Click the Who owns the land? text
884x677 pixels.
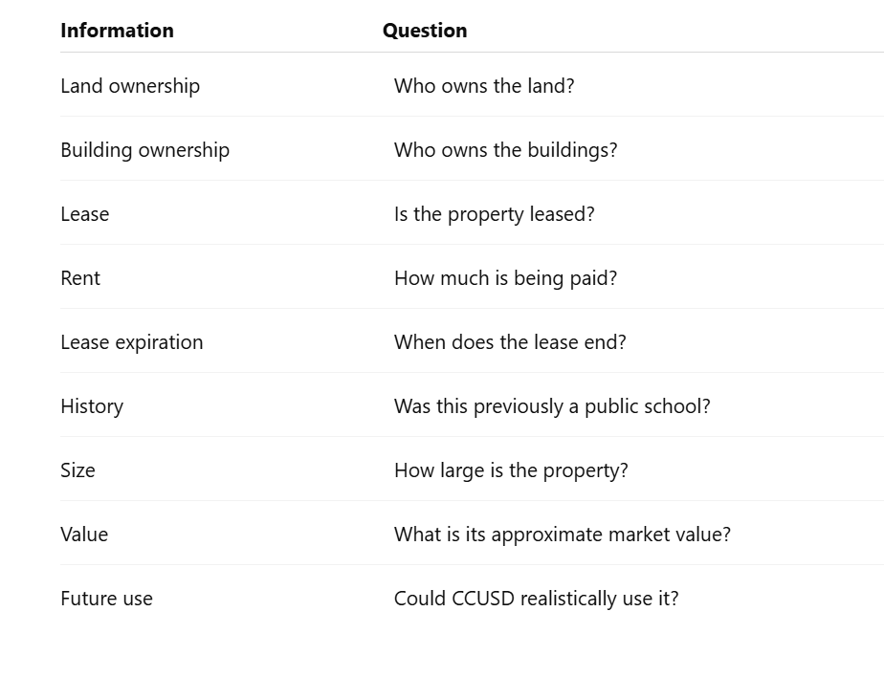[x=484, y=86]
